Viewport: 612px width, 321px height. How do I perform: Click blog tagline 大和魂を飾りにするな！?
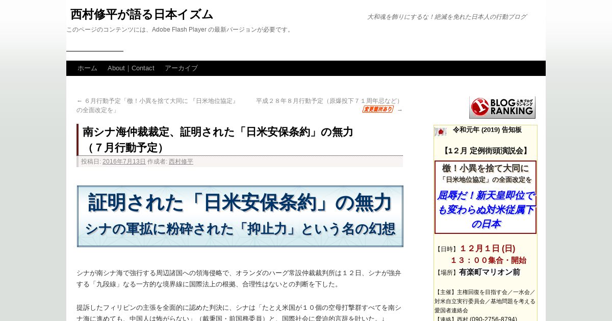click(447, 17)
